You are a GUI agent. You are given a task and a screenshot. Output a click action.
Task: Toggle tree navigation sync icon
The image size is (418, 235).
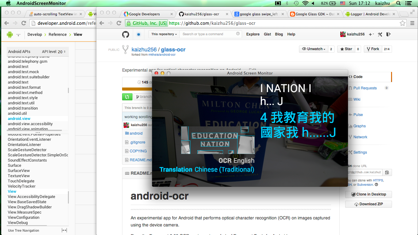[64, 230]
